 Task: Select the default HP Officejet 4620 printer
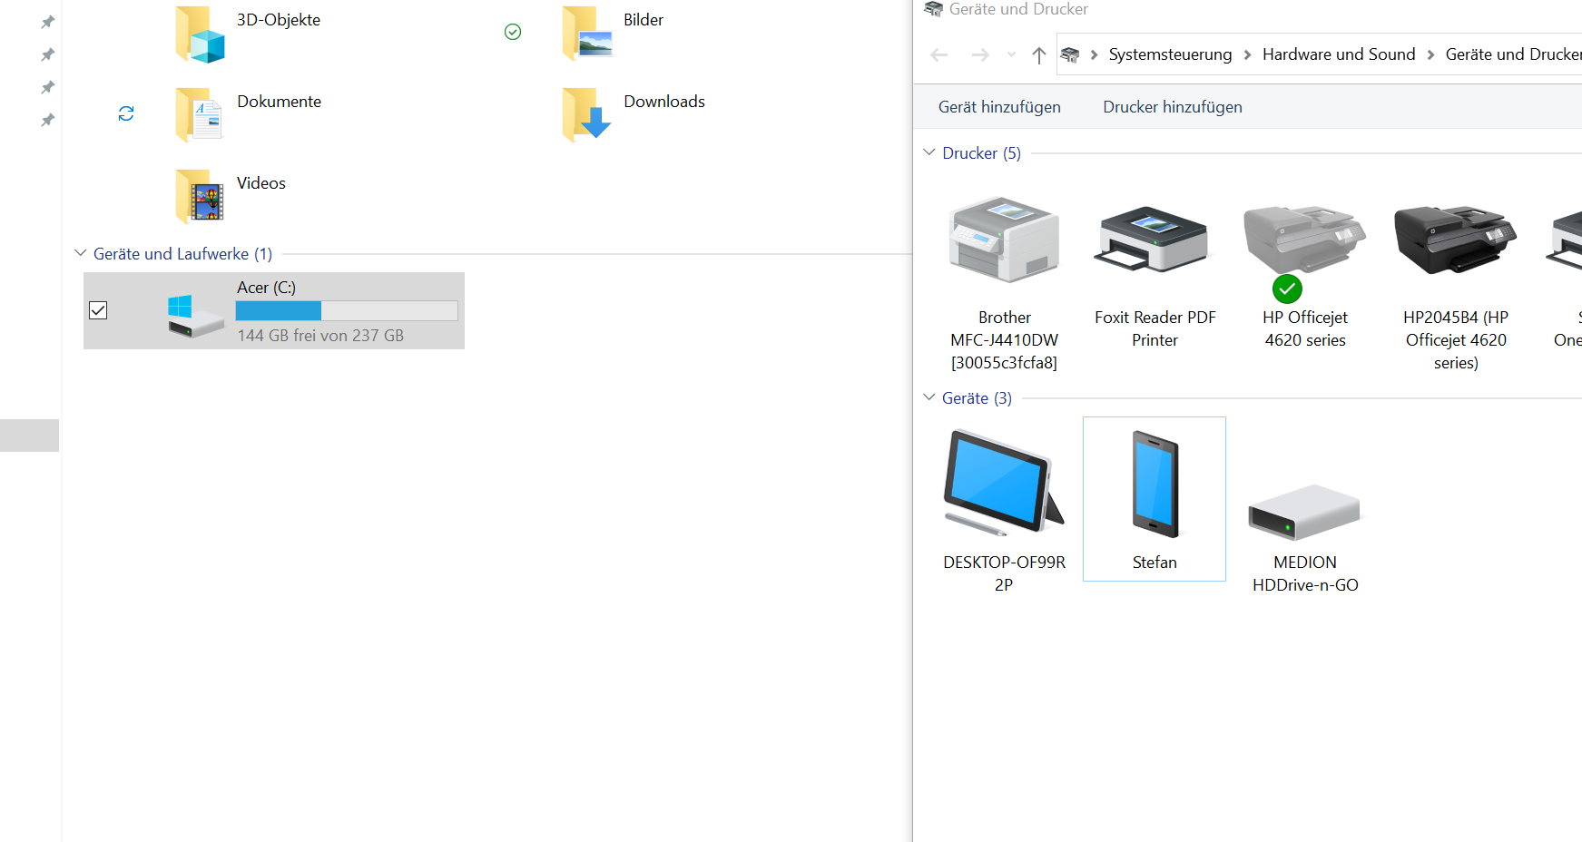(1304, 236)
